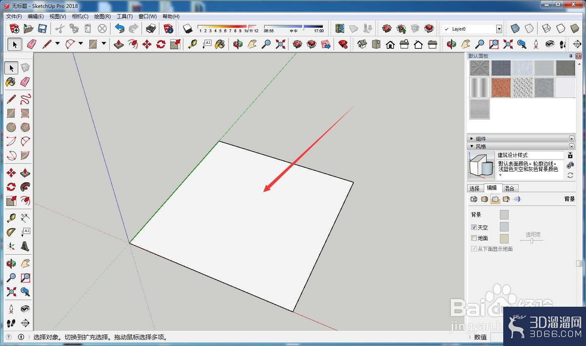Choose Wireframe face style
Image resolution: width=586 pixels, height=346 pixels.
pyautogui.click(x=546, y=29)
